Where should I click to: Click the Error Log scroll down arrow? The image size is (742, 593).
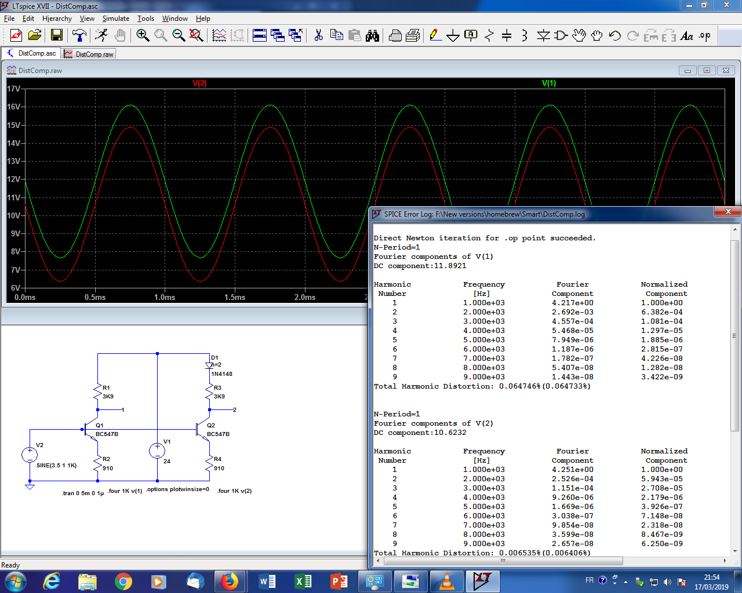click(734, 551)
